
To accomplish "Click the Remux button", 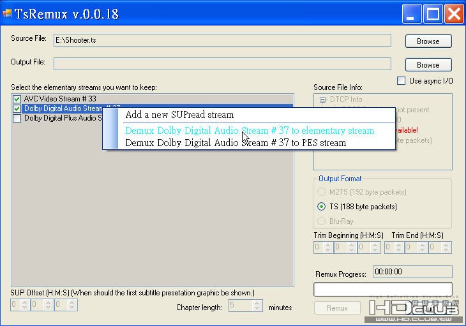I will click(x=337, y=308).
